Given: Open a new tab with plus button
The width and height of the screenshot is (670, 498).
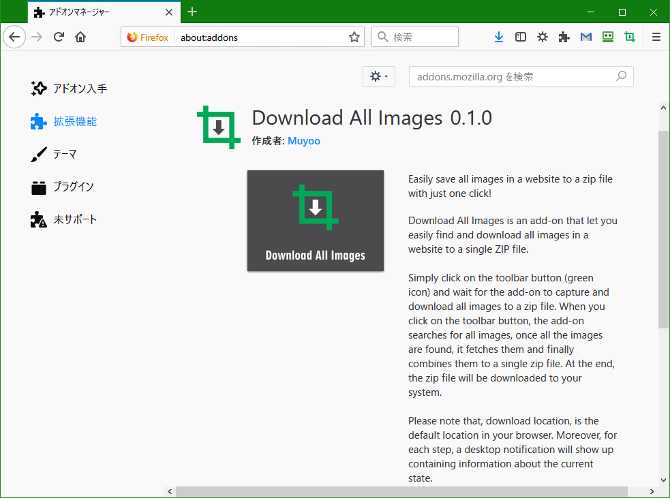Looking at the screenshot, I should pos(192,12).
